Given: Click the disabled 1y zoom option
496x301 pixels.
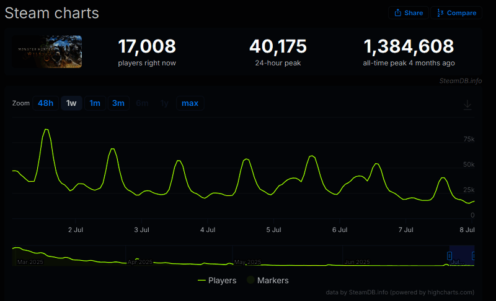Looking at the screenshot, I should click(164, 103).
